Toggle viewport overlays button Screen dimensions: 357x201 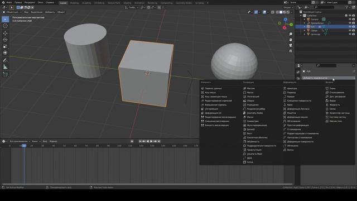click(264, 12)
